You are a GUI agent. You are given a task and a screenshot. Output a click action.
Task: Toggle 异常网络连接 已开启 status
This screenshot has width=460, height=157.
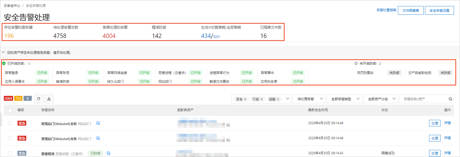pyautogui.click(x=144, y=73)
